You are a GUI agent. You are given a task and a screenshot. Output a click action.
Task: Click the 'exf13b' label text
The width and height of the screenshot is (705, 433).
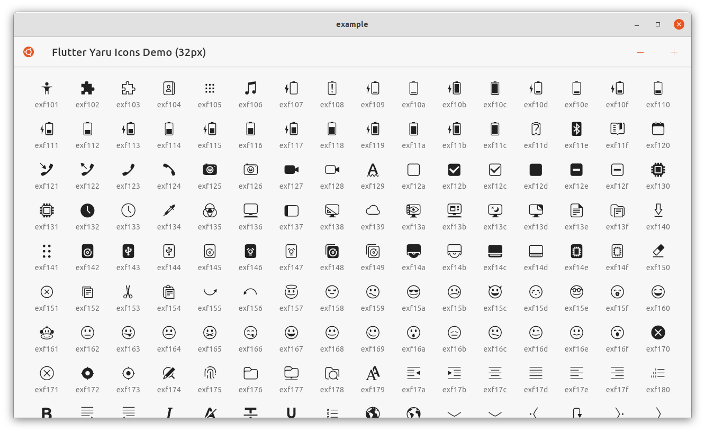click(x=454, y=227)
